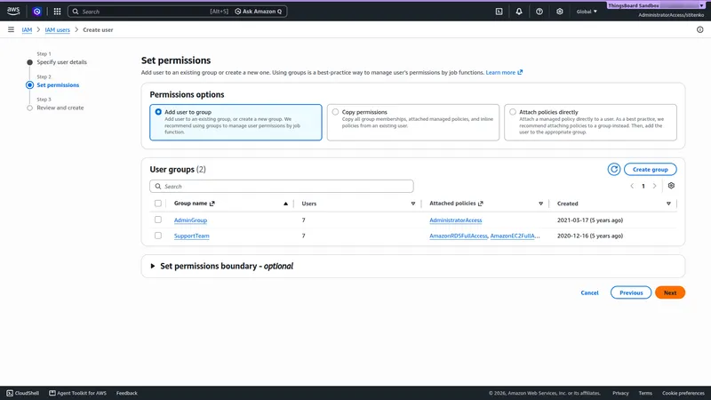Click AdminGroup created date 2021-03-17

pyautogui.click(x=590, y=220)
